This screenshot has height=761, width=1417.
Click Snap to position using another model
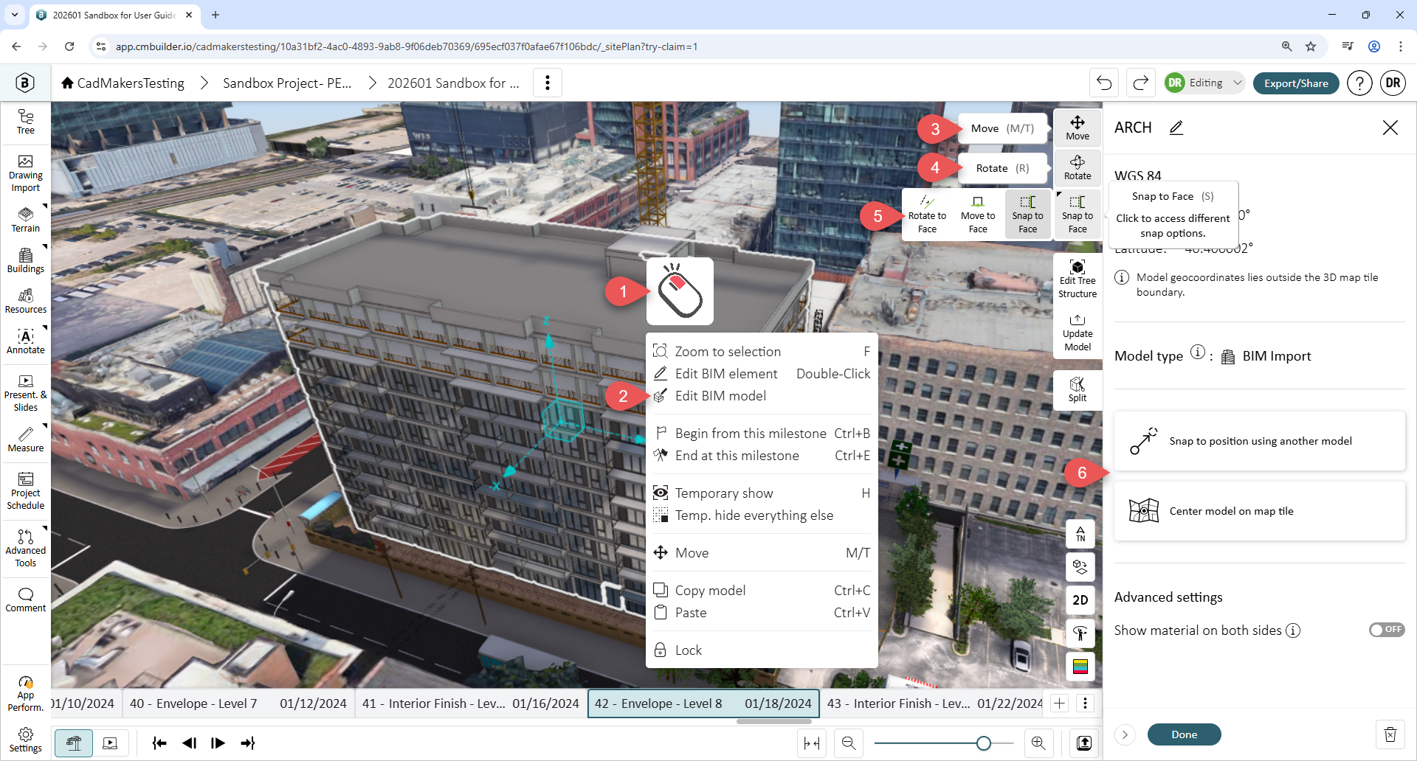[1259, 441]
